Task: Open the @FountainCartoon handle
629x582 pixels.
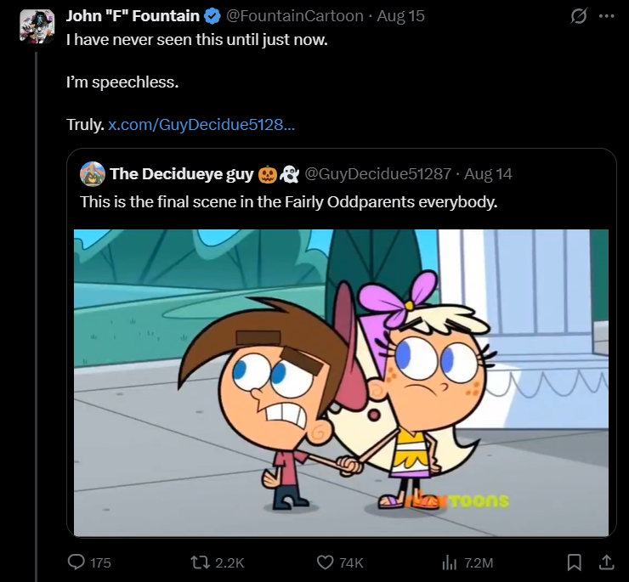Action: 294,16
